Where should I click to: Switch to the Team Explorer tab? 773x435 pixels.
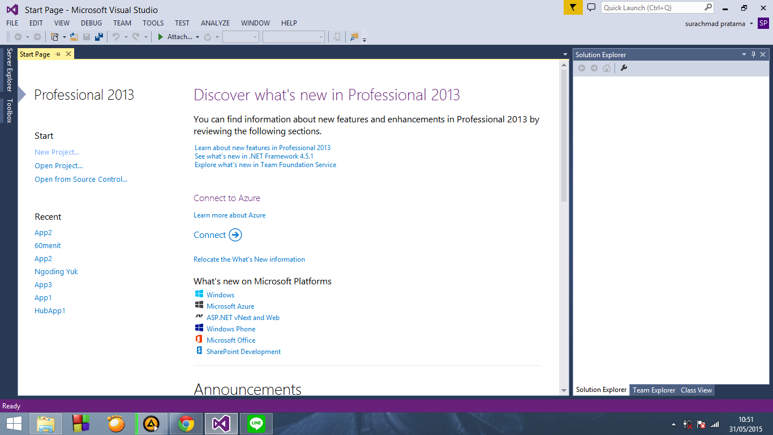click(x=654, y=390)
